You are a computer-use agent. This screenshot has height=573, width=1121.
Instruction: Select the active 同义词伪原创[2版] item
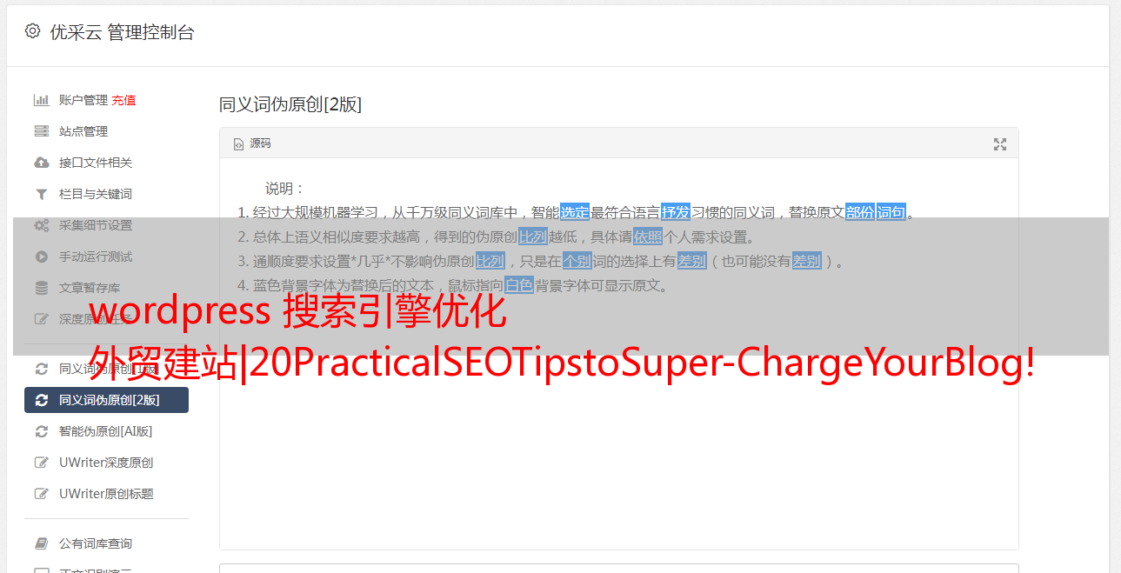[x=106, y=400]
